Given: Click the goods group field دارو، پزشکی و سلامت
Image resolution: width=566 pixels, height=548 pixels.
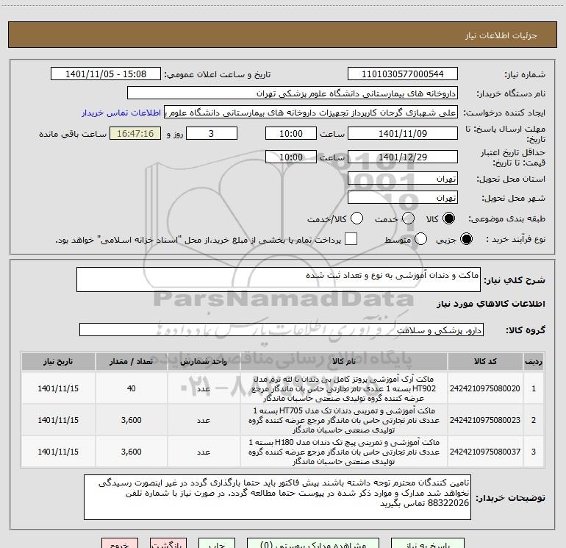Looking at the screenshot, I should point(282,330).
